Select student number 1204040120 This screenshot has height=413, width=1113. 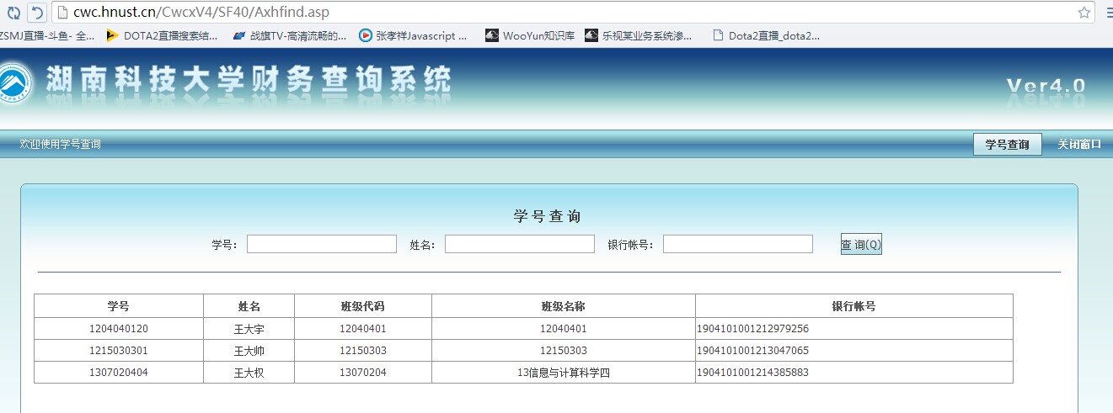119,329
